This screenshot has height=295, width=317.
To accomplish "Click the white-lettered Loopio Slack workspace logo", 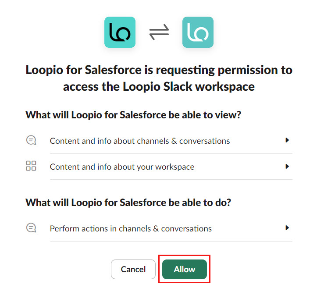I will pos(198,32).
